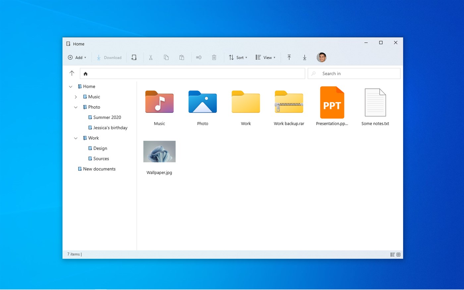Maximize the Home window
Image resolution: width=464 pixels, height=290 pixels.
click(x=381, y=42)
